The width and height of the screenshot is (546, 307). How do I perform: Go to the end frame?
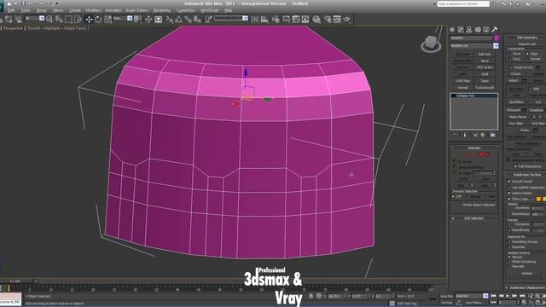tap(522, 296)
